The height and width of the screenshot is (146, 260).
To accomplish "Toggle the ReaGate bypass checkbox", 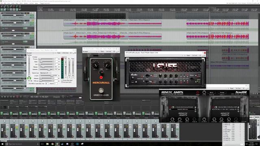I will (x=75, y=53).
